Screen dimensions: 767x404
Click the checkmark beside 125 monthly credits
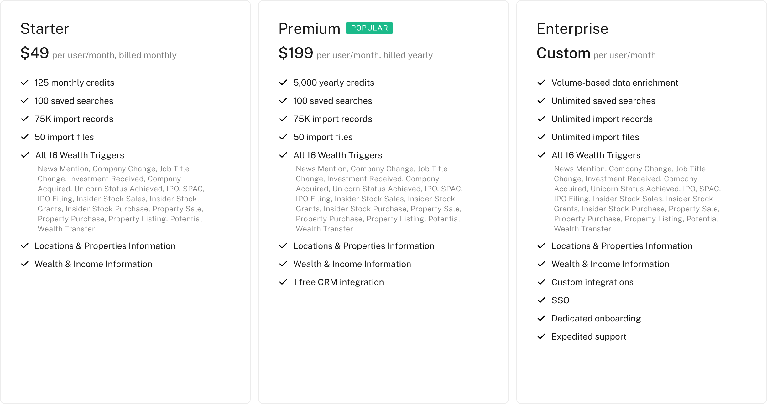point(25,83)
